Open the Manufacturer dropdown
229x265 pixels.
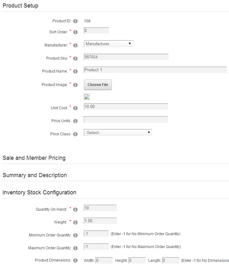point(108,44)
